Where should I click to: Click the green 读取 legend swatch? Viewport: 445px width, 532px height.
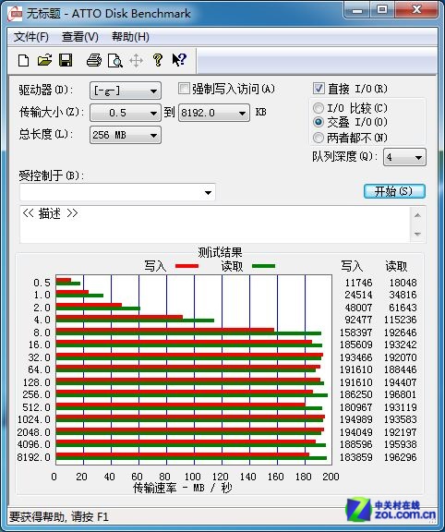point(263,266)
